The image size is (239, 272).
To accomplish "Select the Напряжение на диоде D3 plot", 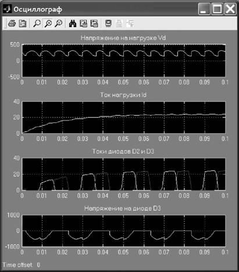I will (124, 231).
